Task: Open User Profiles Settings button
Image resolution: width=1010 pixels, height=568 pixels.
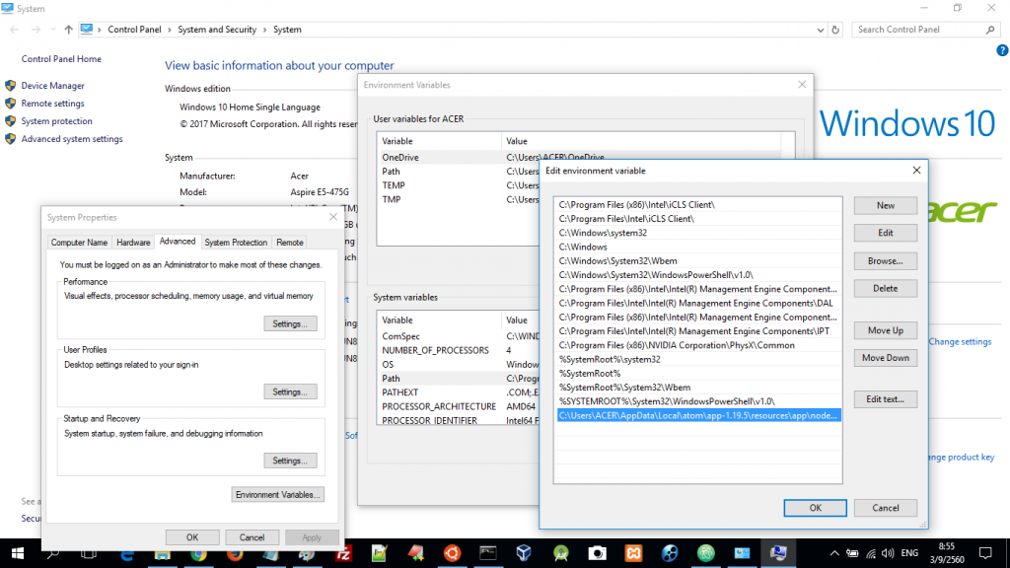Action: pyautogui.click(x=290, y=392)
